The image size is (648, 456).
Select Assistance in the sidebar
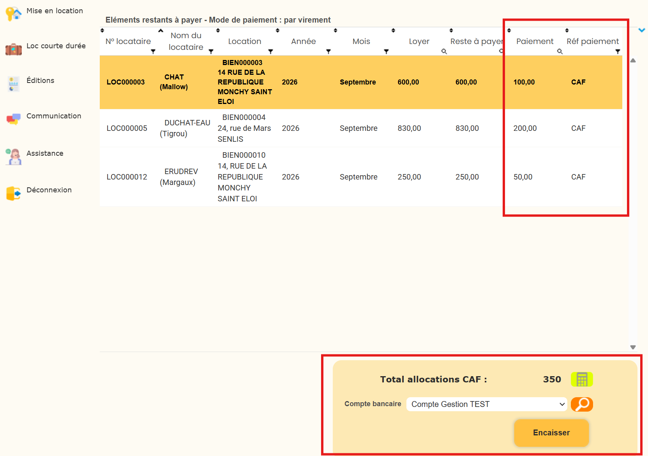45,153
